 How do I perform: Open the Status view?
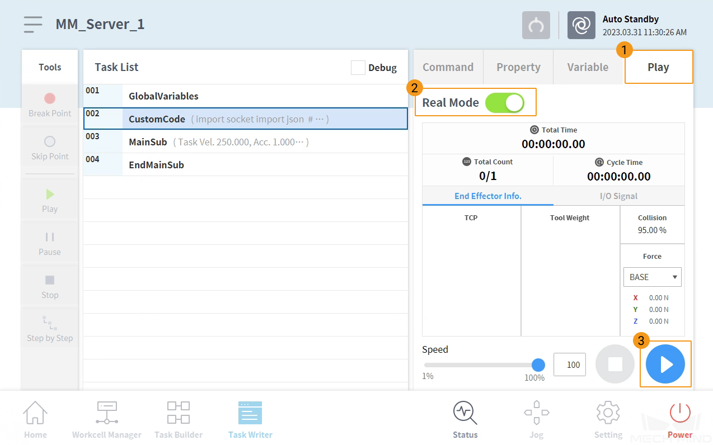pos(465,420)
